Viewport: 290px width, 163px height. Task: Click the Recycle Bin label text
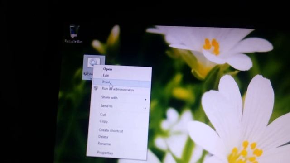click(73, 42)
